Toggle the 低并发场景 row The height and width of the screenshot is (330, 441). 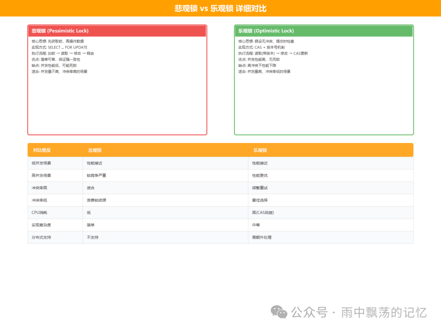[x=40, y=163]
